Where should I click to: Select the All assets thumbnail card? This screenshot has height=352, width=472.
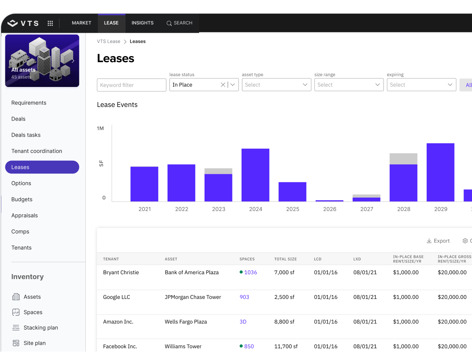[42, 61]
